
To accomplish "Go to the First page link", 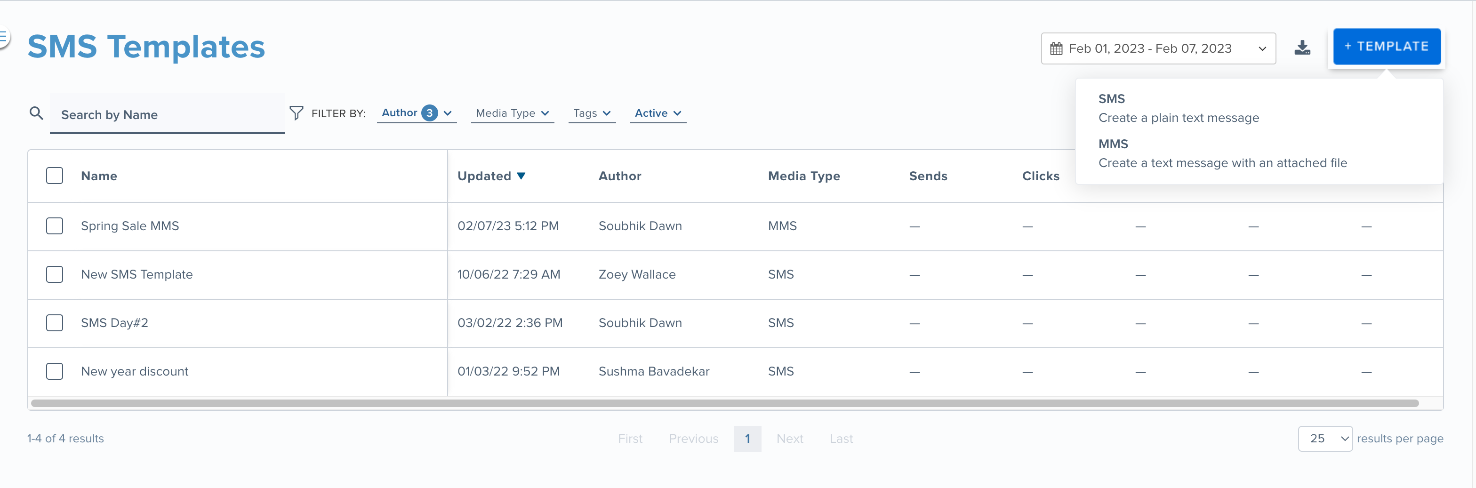I will pyautogui.click(x=630, y=439).
